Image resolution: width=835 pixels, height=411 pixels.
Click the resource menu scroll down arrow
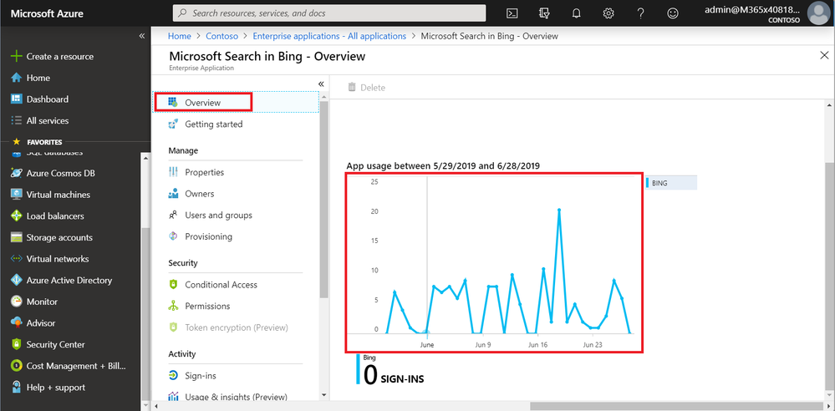coord(323,395)
